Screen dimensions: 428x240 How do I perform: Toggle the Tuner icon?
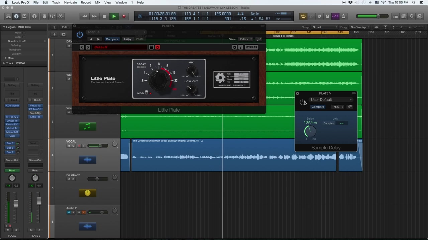click(311, 16)
